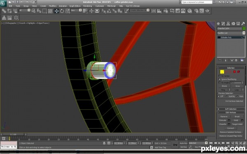The width and height of the screenshot is (247, 154).
Task: Toggle the 3D Snaps icon
Action: 103,11
